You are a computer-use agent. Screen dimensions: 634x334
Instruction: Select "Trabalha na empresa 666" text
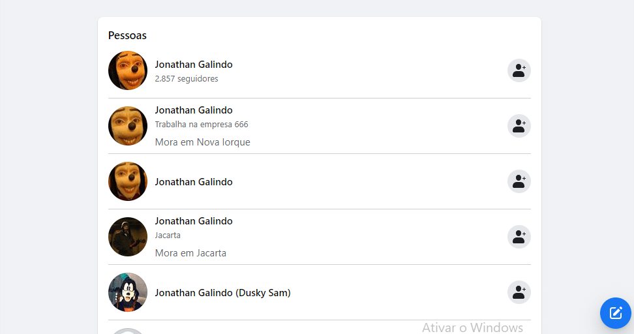coord(202,125)
